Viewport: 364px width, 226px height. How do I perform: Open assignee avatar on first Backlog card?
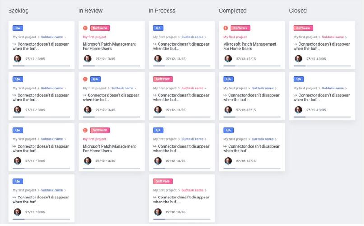point(18,59)
